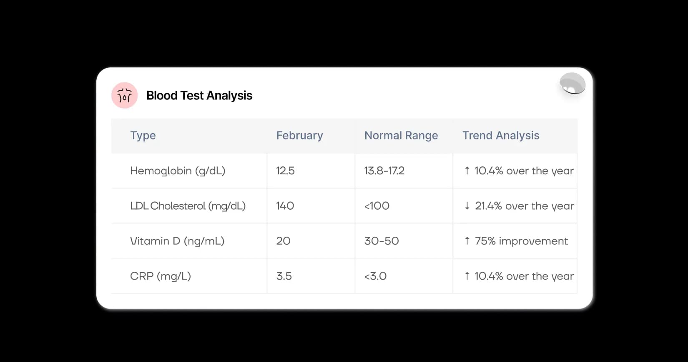Screen dimensions: 688x362
Task: Click the 30-50 Vitamin D normal range
Action: 382,241
